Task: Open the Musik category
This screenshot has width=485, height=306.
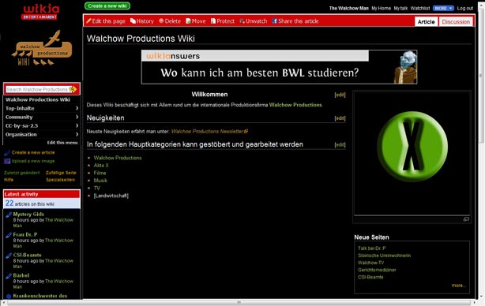Action: [100, 181]
